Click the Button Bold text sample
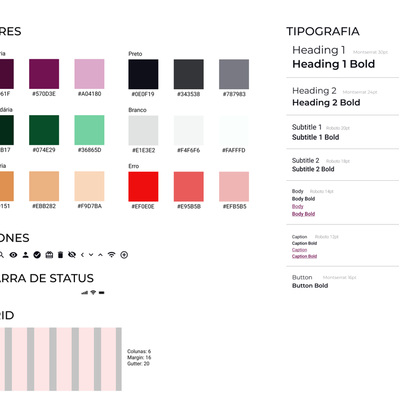Screen dimensions: 399x415 coord(310,286)
